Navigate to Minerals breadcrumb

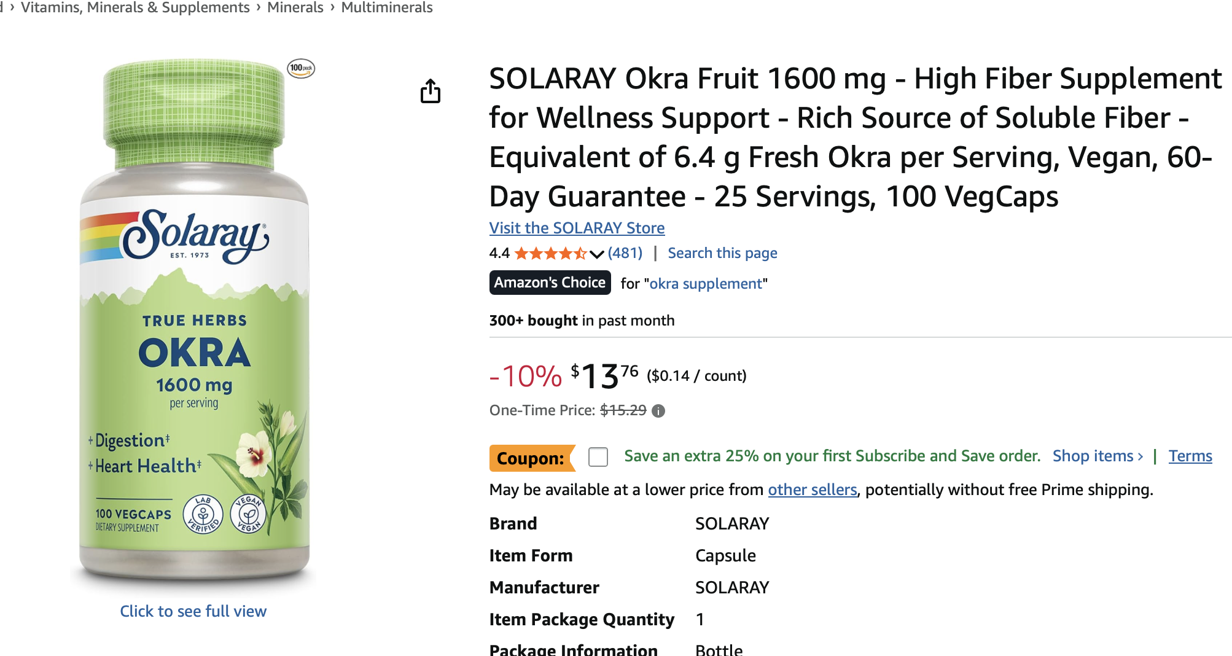pyautogui.click(x=295, y=7)
